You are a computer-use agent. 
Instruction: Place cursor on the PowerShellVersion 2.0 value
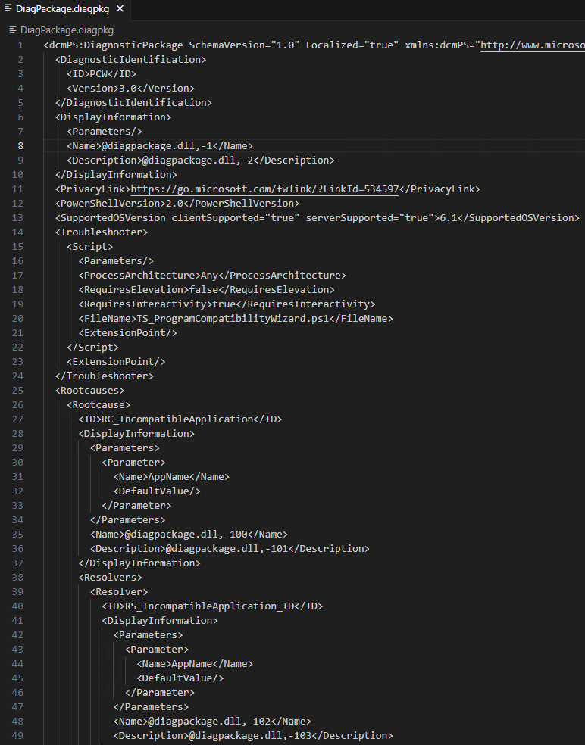pos(174,203)
